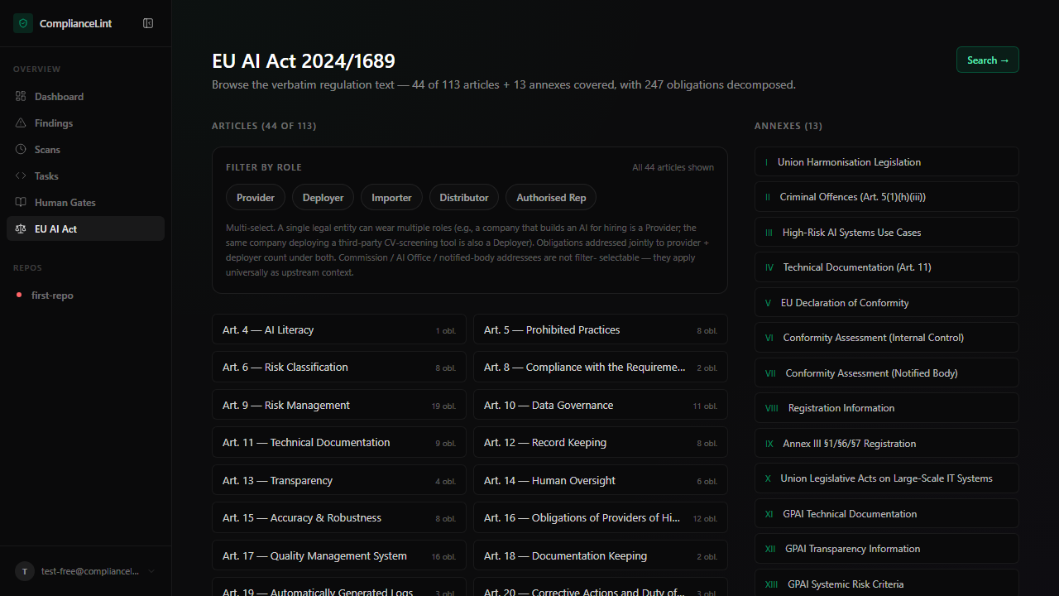Toggle the Provider role filter
Image resolution: width=1059 pixels, height=596 pixels.
(x=256, y=198)
